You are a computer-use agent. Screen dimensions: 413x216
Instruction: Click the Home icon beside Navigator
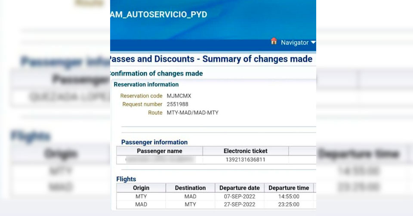(274, 42)
